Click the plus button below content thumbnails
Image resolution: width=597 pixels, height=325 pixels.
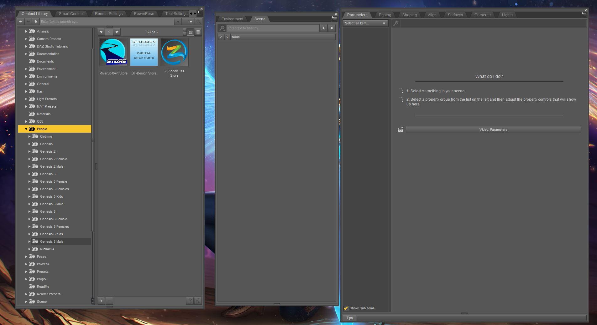click(x=101, y=301)
